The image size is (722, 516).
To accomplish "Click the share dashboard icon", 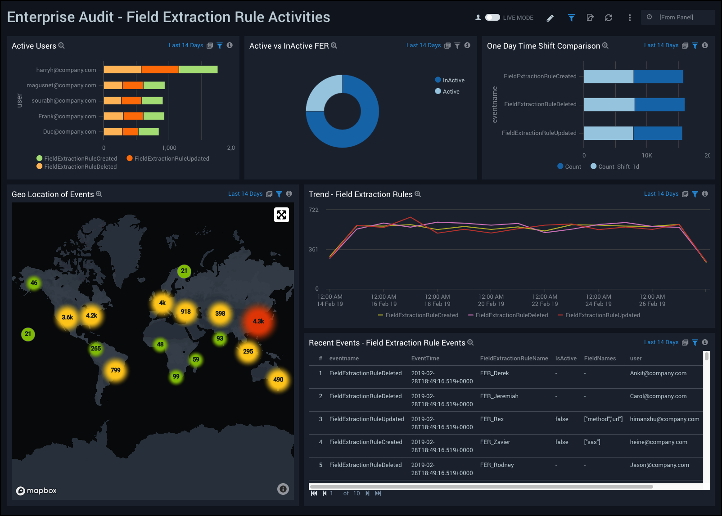I will (590, 18).
